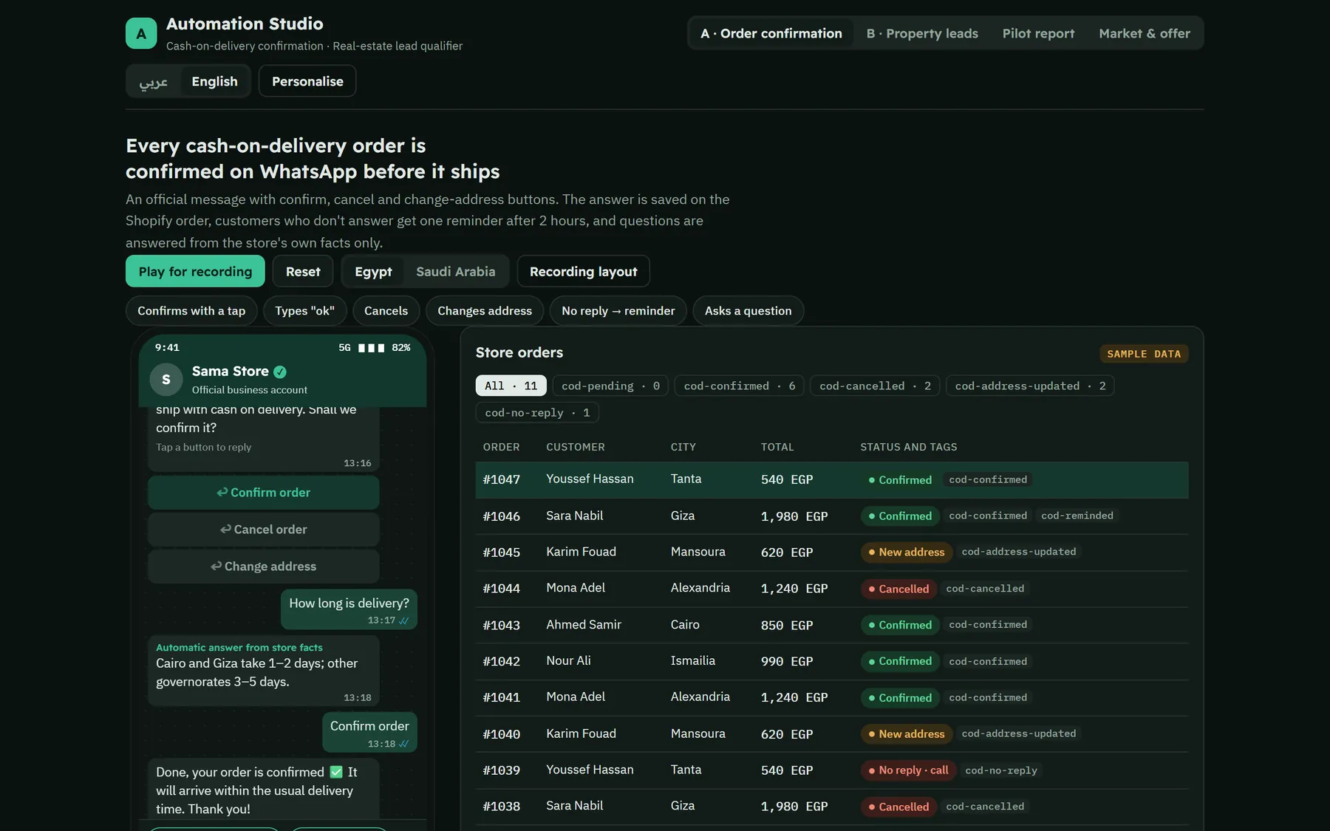Run the No reply → reminder scenario
1330x831 pixels.
[x=618, y=311]
